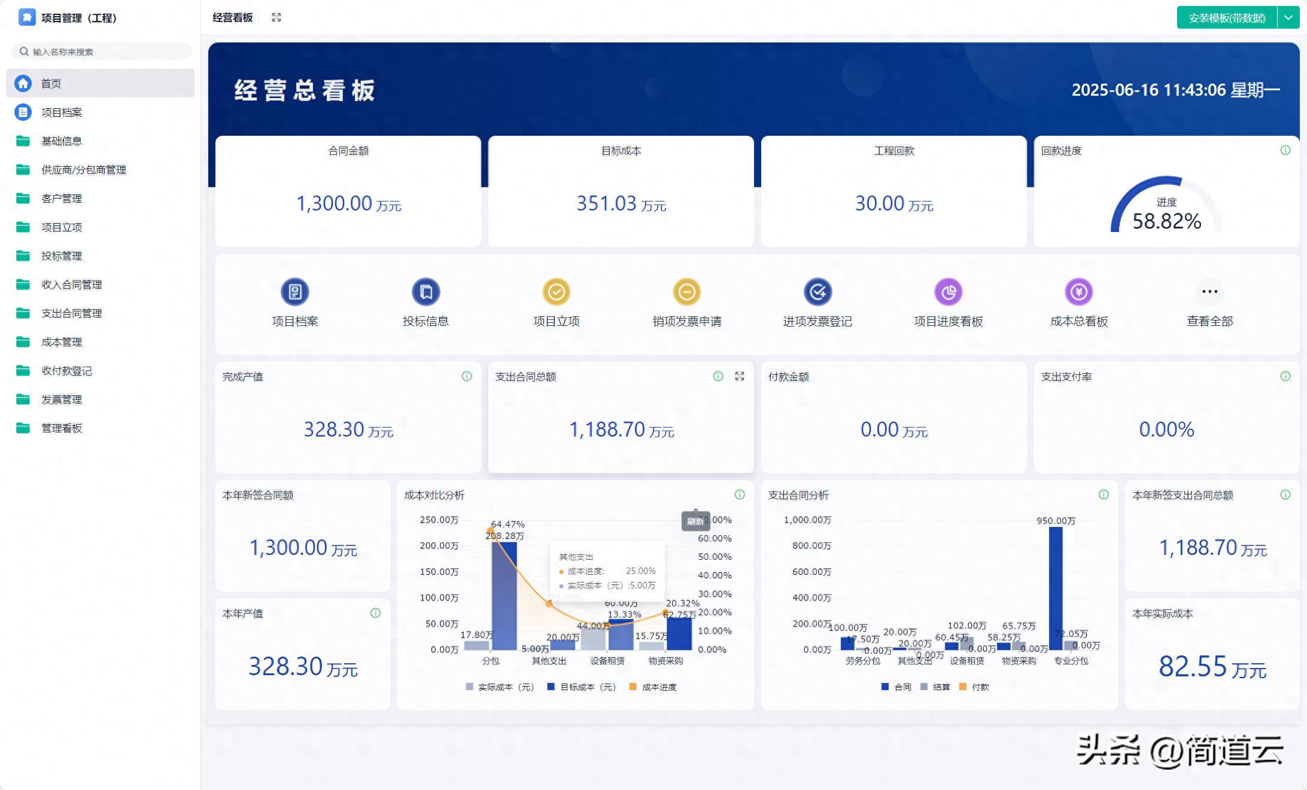Click 查看全部 three-dots icon
1307x790 pixels.
[1209, 292]
